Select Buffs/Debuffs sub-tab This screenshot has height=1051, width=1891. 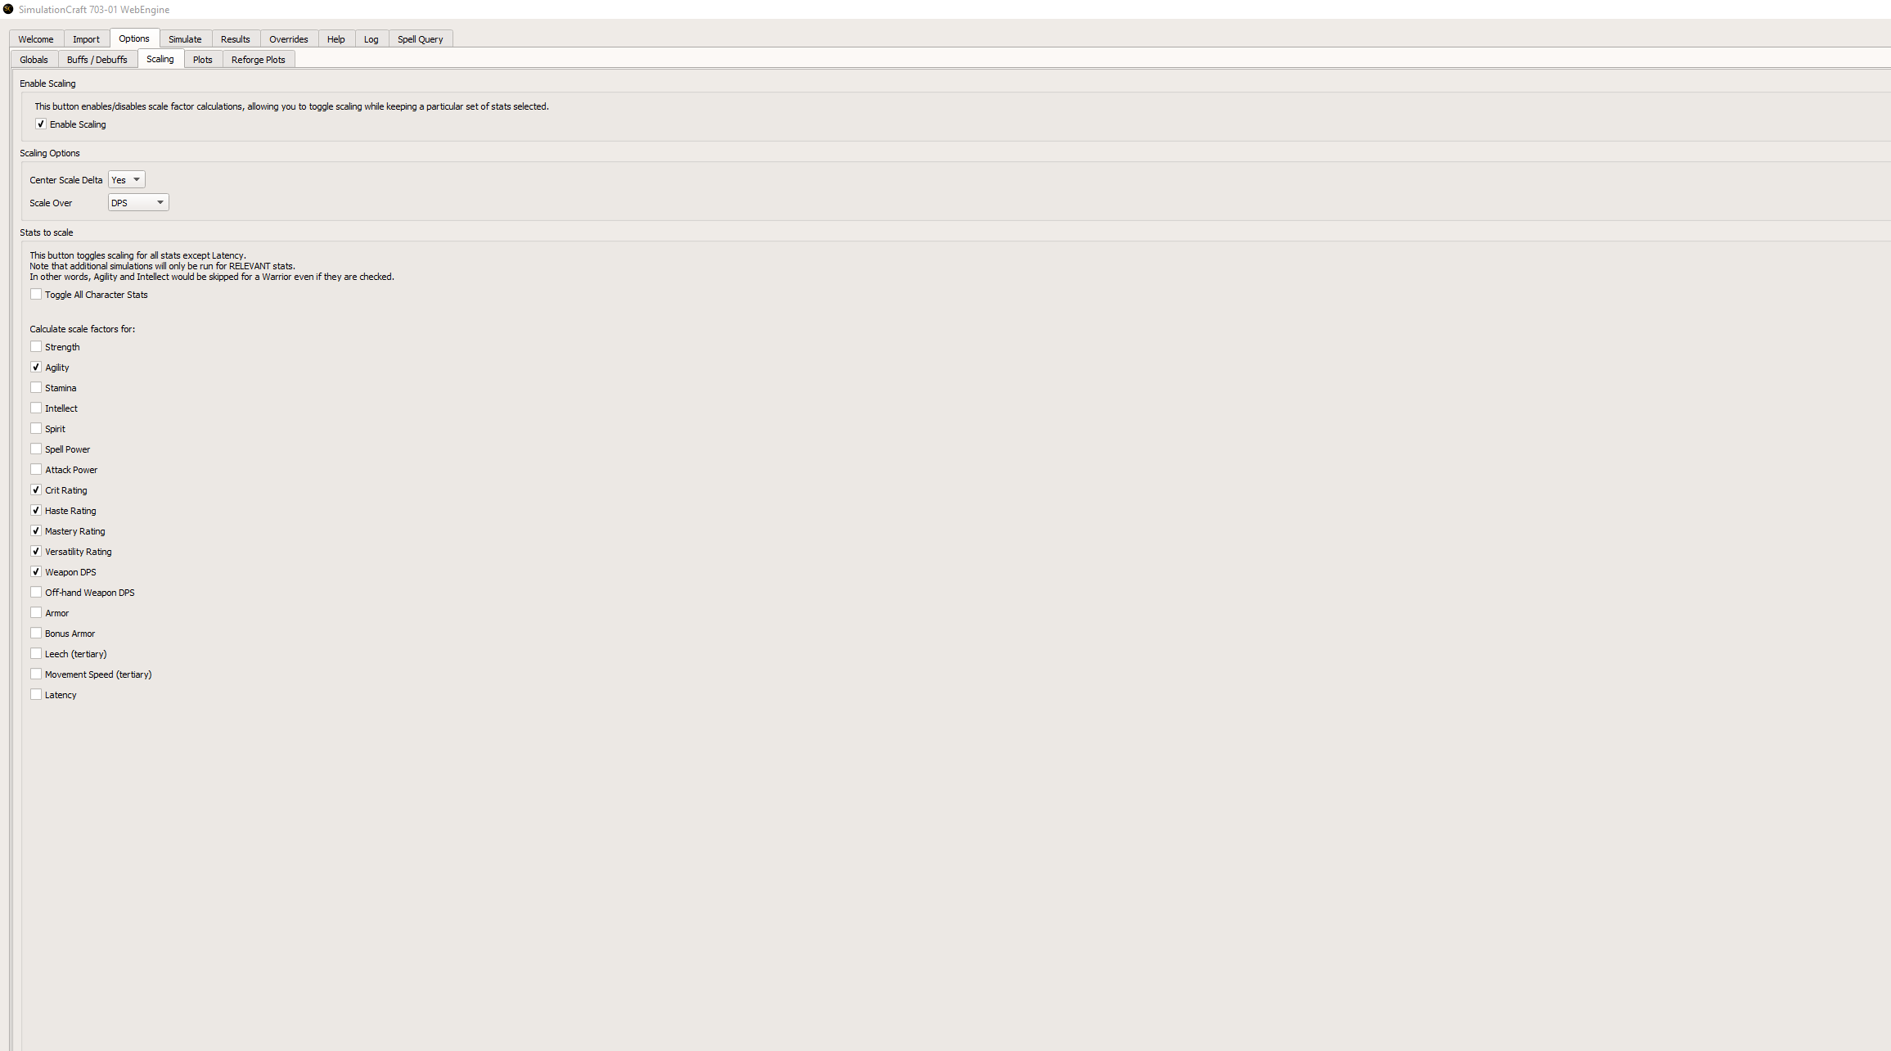point(96,60)
